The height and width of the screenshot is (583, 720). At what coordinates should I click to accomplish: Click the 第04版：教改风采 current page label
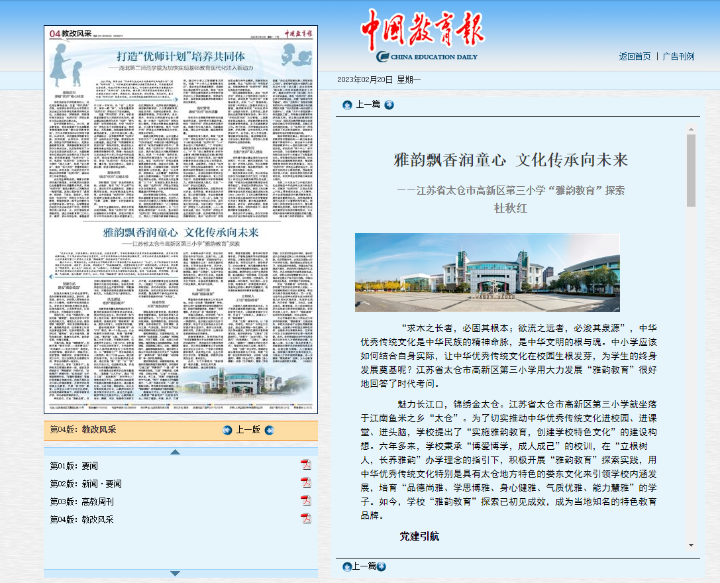point(83,429)
